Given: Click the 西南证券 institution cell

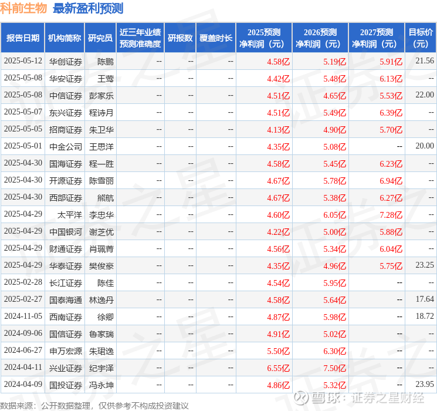Looking at the screenshot, I should pyautogui.click(x=66, y=316).
